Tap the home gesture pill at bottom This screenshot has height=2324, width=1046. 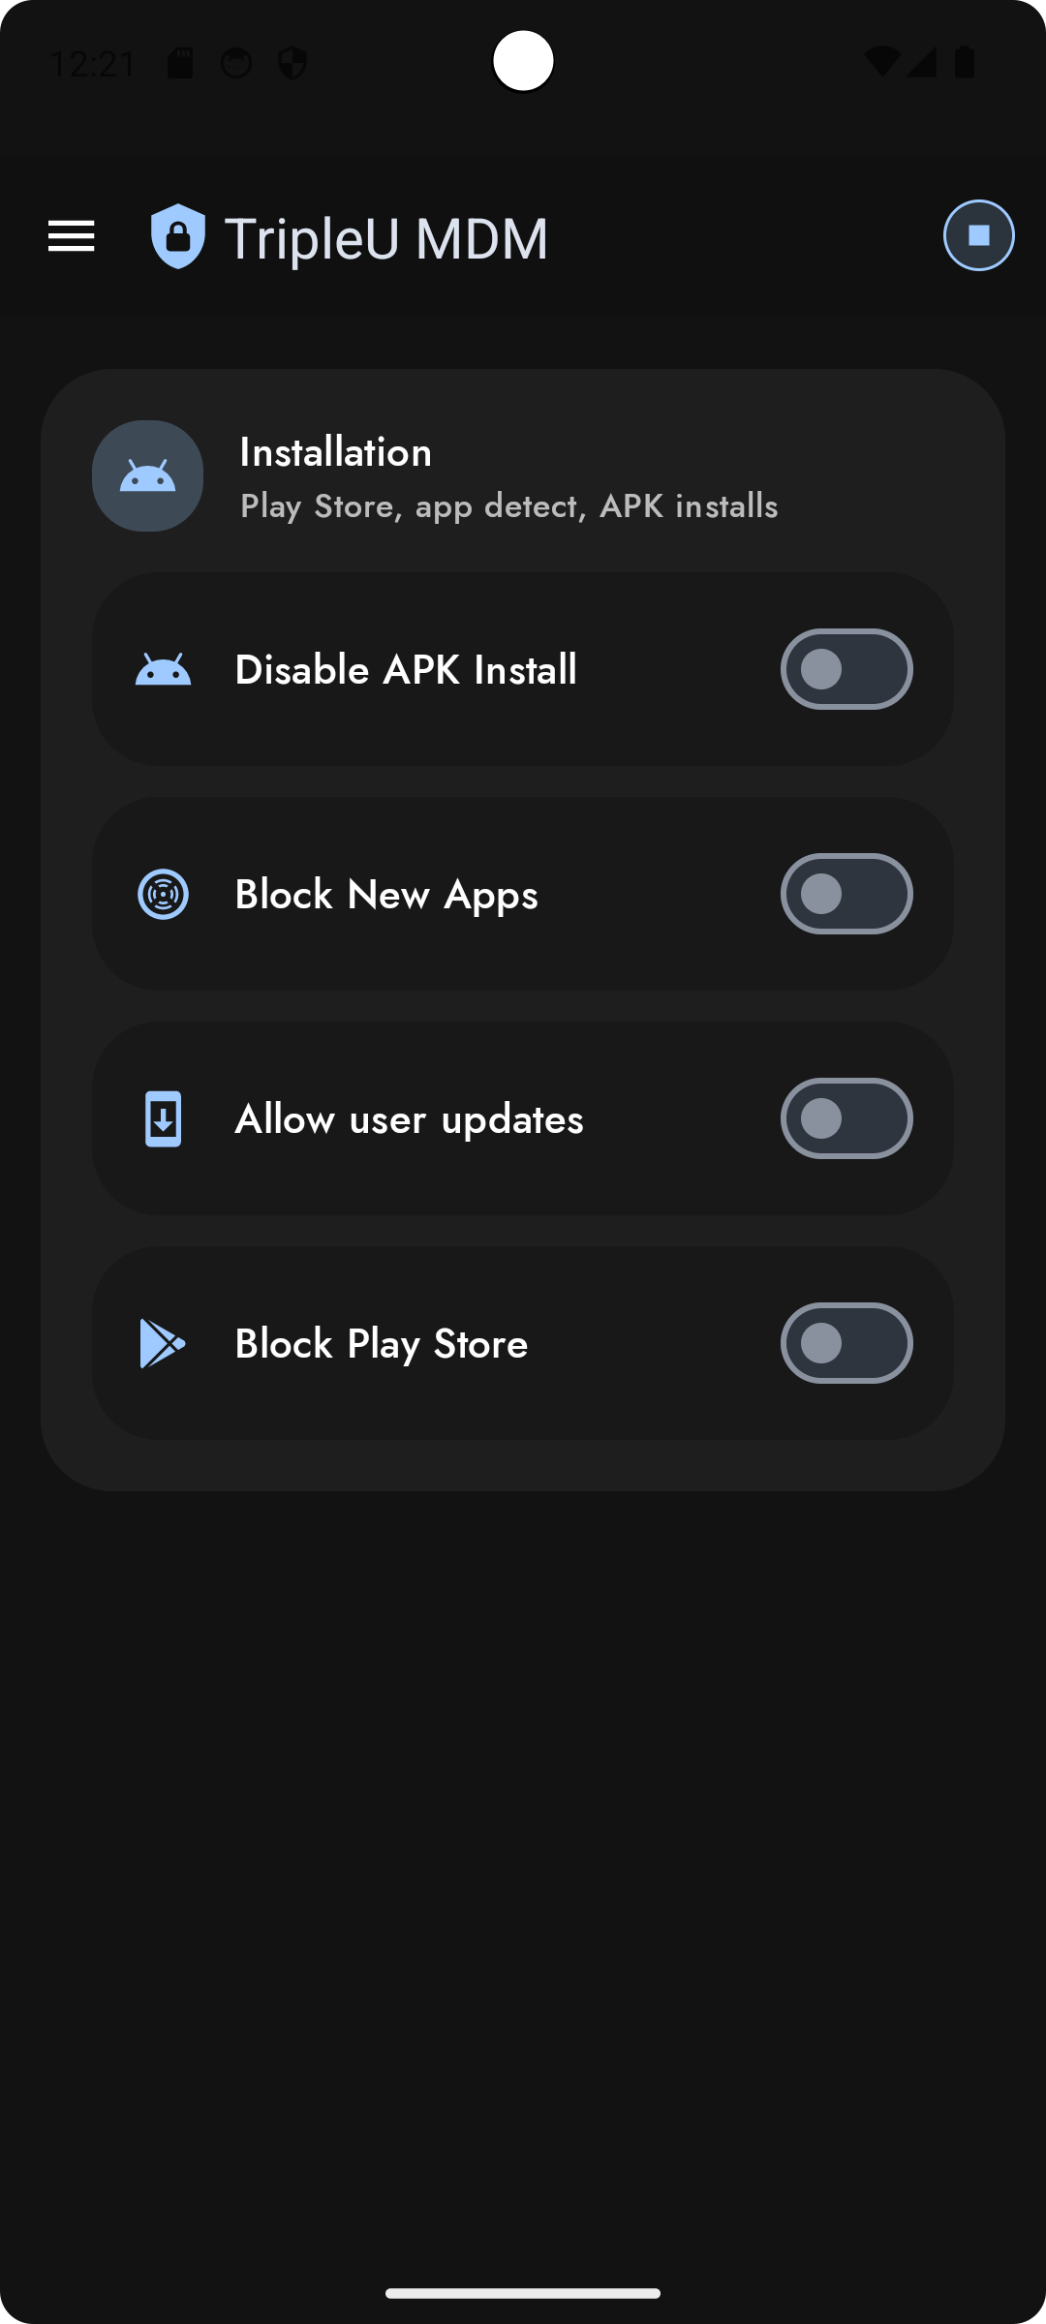pos(523,2292)
